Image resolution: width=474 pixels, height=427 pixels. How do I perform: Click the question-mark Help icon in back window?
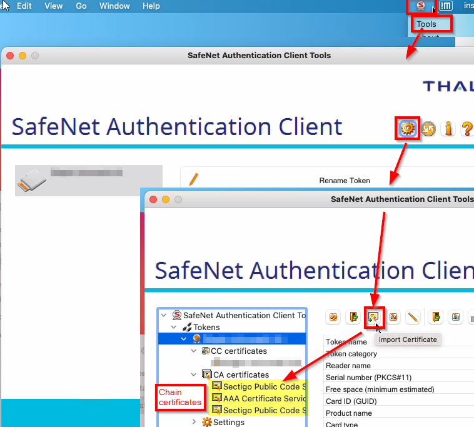coord(467,129)
